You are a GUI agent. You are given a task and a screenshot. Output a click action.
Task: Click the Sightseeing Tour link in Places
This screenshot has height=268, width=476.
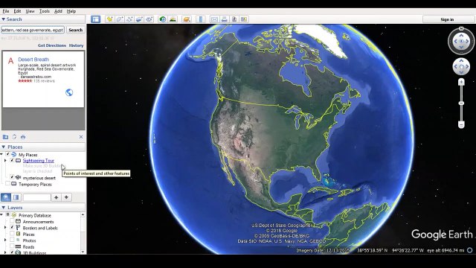[39, 161]
